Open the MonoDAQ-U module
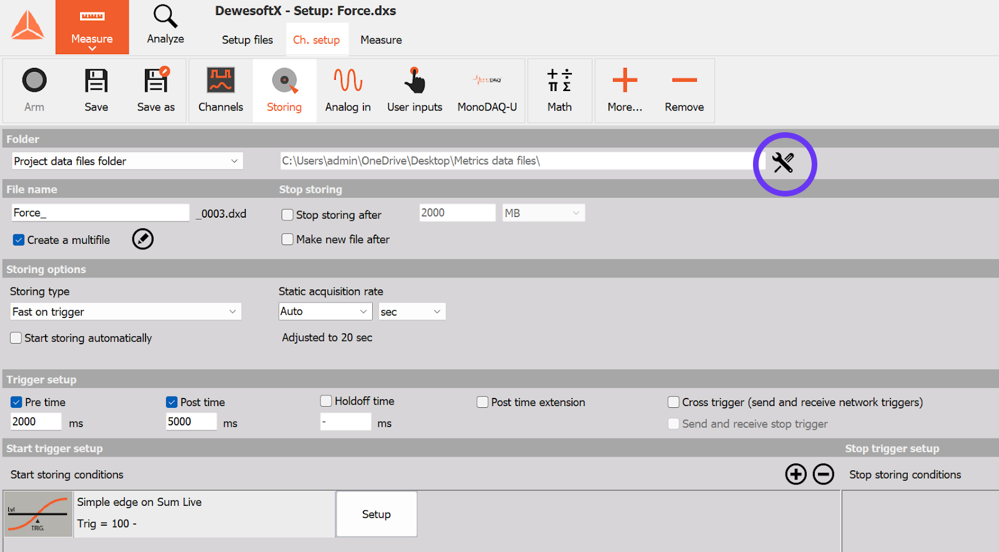 (487, 90)
